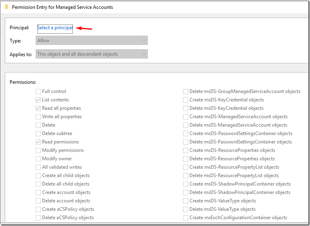The height and width of the screenshot is (226, 310).
Task: Click the Permission Entry window title text
Action: pos(62,7)
